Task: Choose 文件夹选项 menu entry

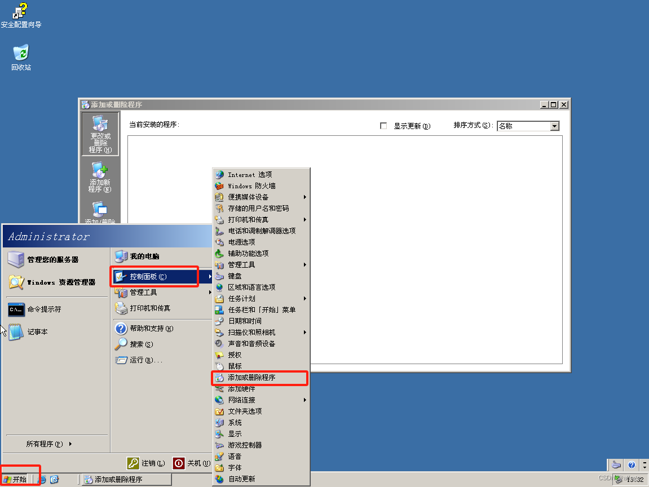Action: click(x=261, y=411)
